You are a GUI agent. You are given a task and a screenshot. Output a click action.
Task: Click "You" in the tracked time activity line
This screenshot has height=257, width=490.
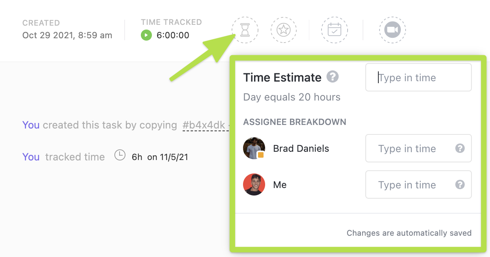[31, 157]
